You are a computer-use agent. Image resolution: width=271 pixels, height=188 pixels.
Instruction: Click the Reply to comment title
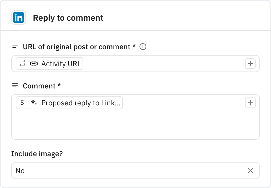[x=68, y=18]
